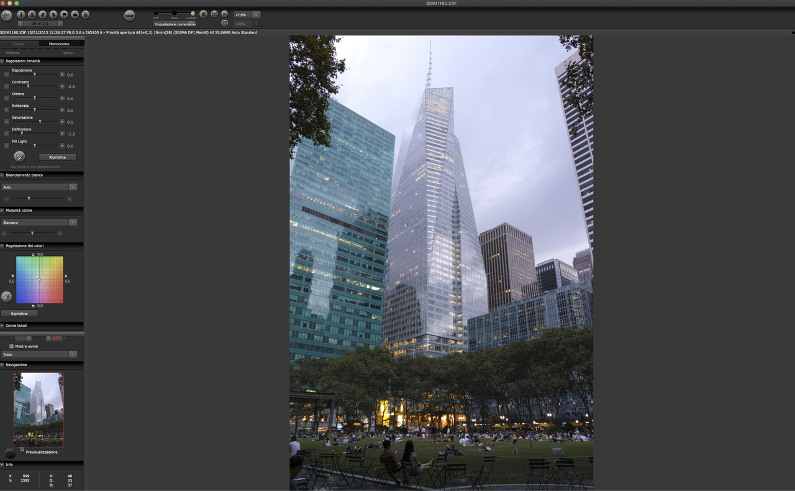Open the white balance Auto dropdown

39,186
